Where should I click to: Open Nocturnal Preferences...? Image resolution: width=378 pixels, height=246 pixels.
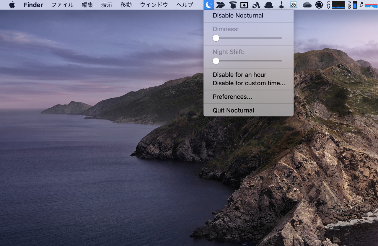coord(232,97)
